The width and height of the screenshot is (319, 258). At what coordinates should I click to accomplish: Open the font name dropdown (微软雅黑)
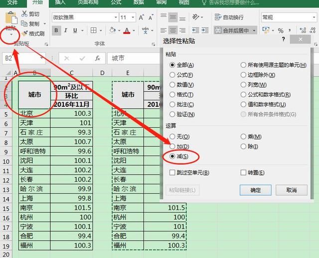(116, 17)
